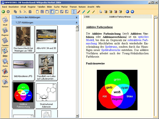The height and width of the screenshot is (119, 159).
Task: Select the 'Additive Farbmischung' thumbnail
Action: click(23, 95)
